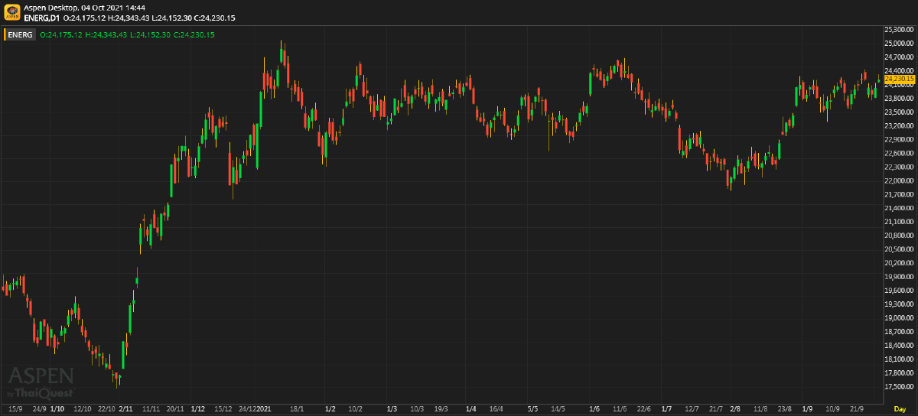Click the 1/6 date on time axis

[594, 409]
